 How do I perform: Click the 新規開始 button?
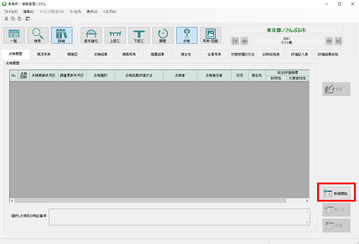336,193
